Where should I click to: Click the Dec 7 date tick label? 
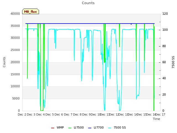point(68,114)
